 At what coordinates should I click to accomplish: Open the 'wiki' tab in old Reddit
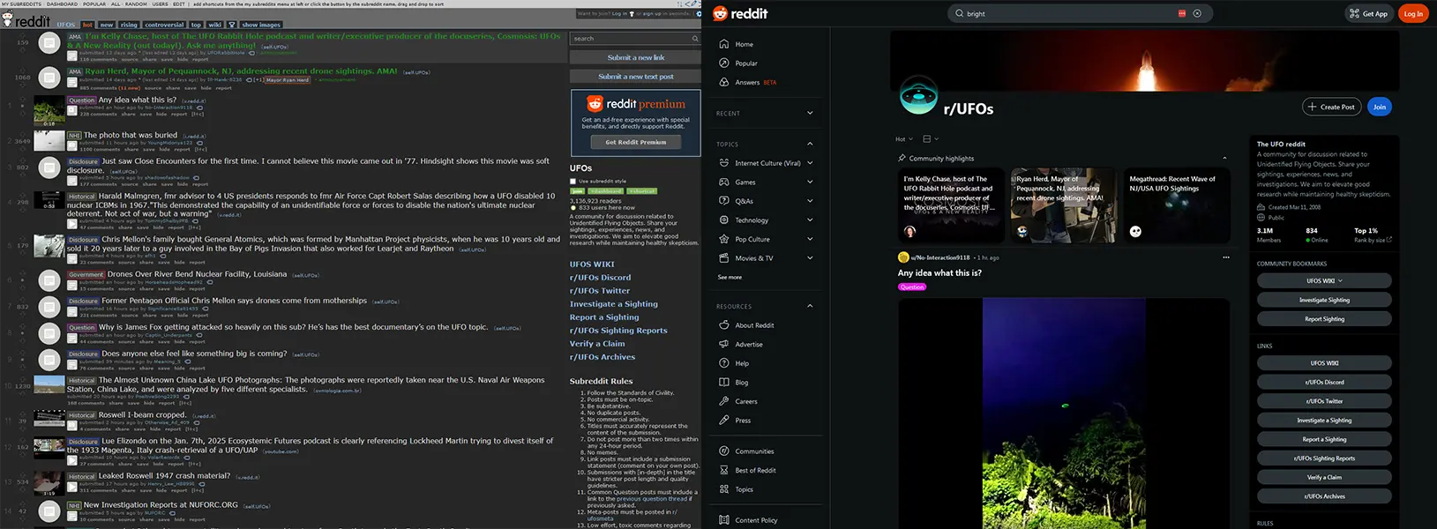click(x=214, y=25)
